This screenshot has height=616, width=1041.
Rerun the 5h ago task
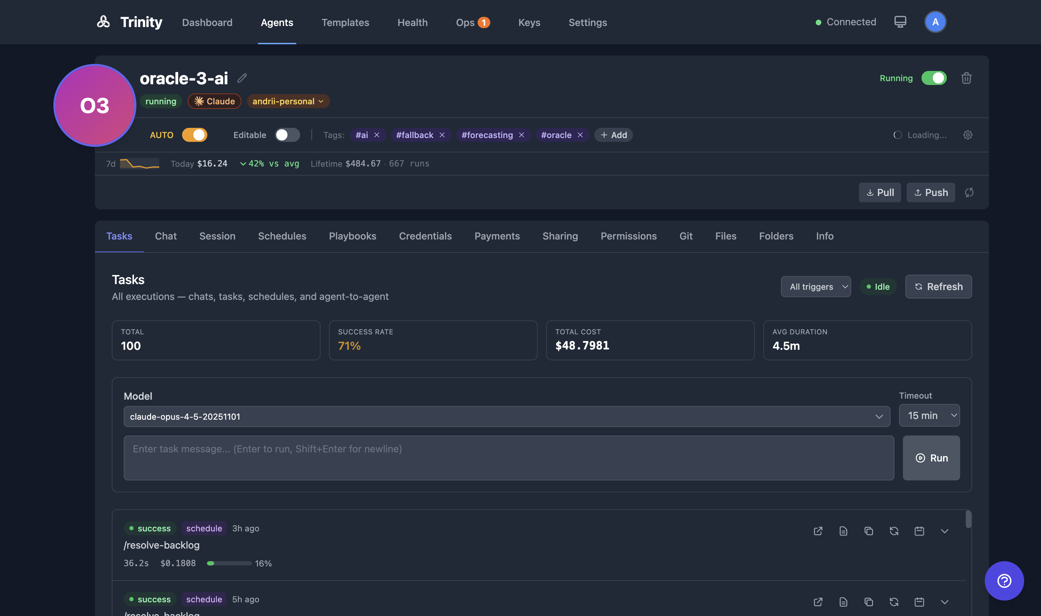point(893,602)
